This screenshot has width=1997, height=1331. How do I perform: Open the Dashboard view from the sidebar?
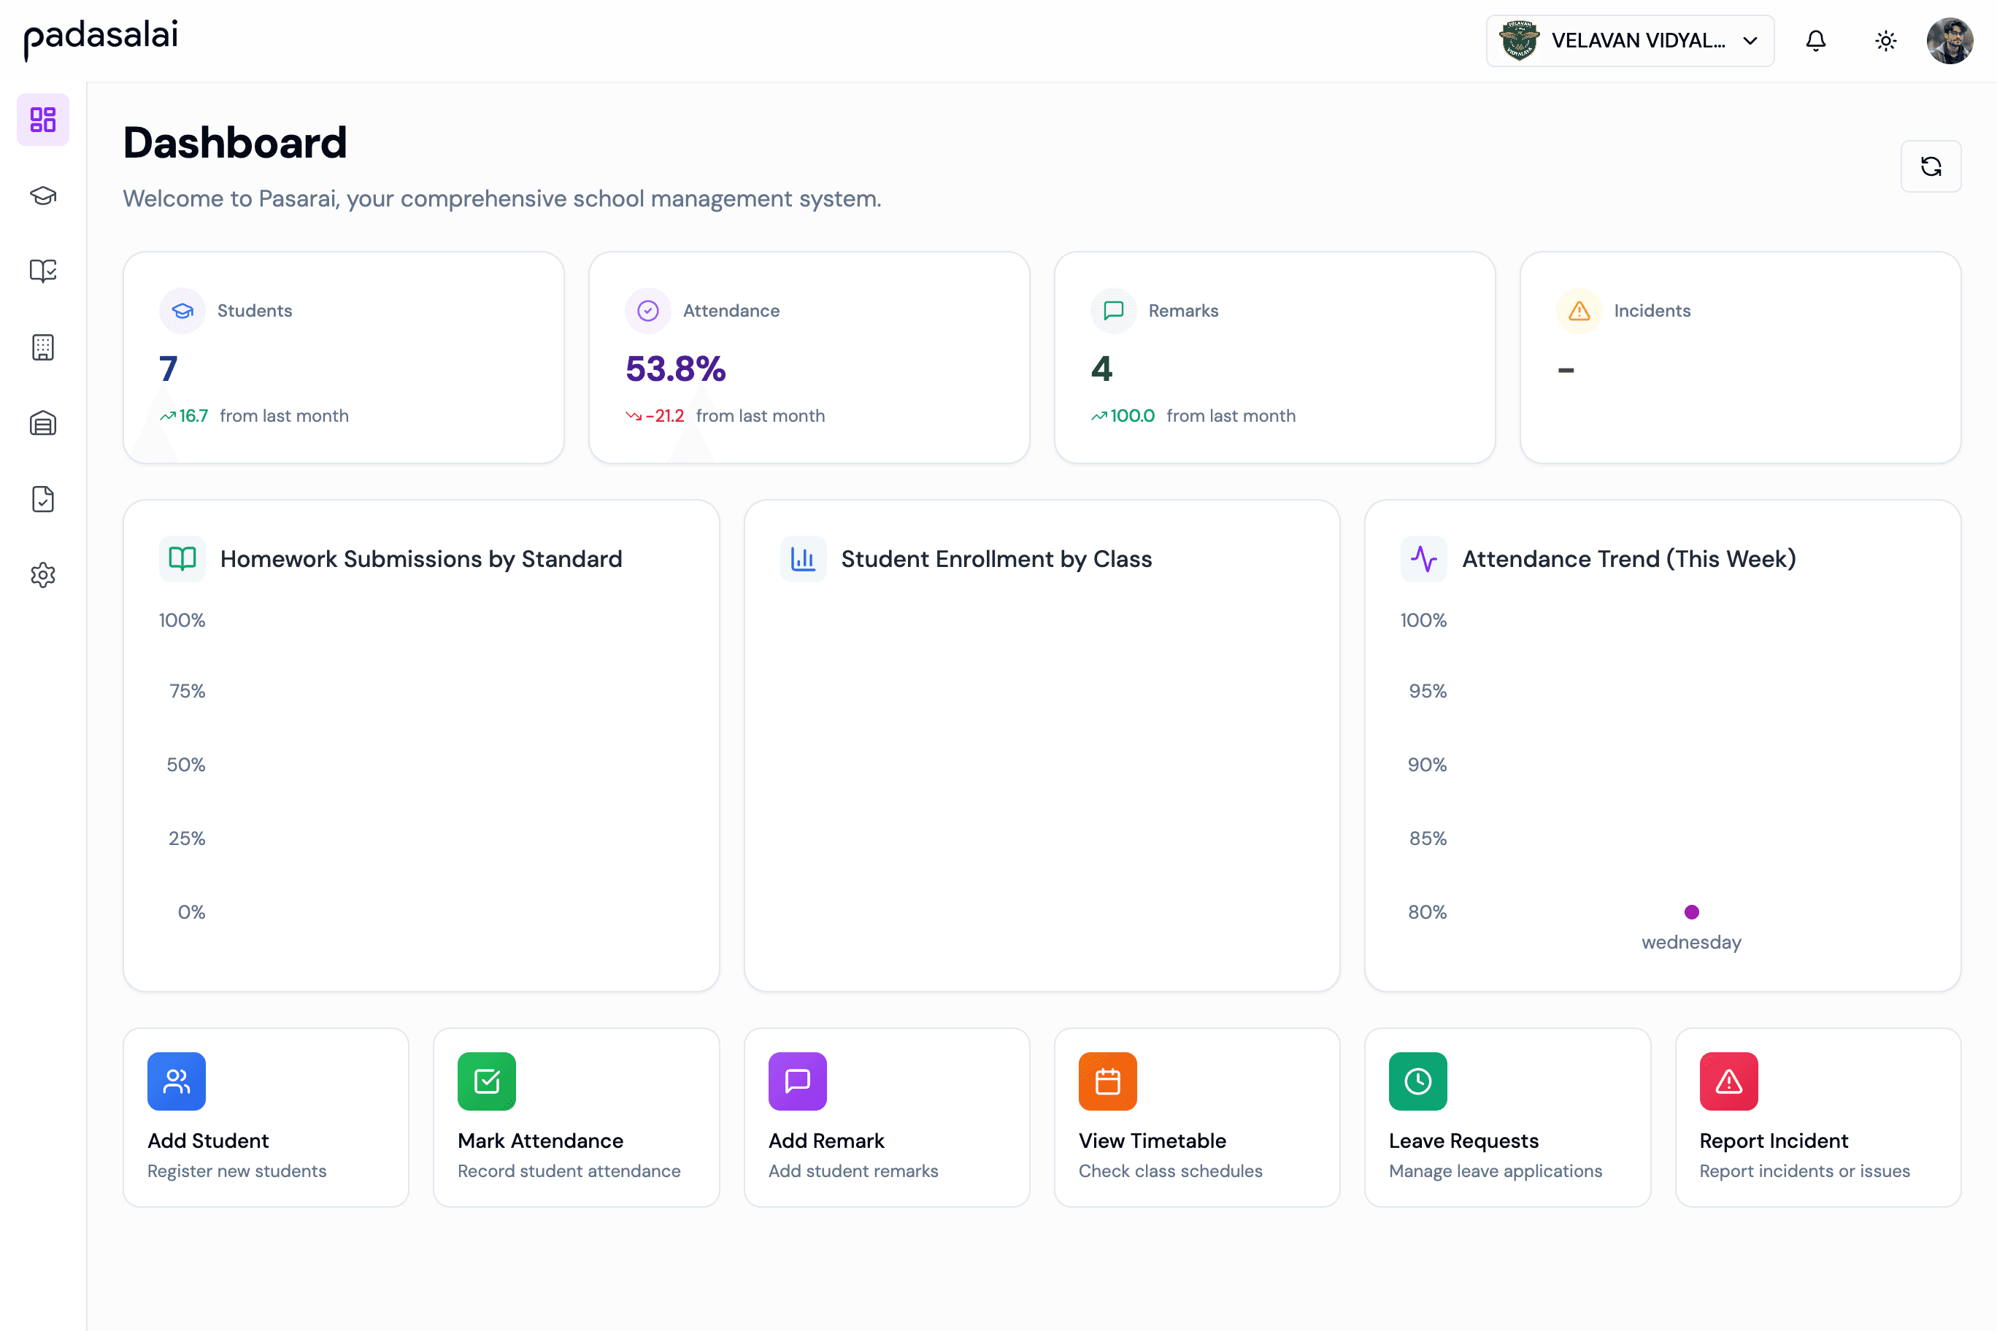pos(42,120)
